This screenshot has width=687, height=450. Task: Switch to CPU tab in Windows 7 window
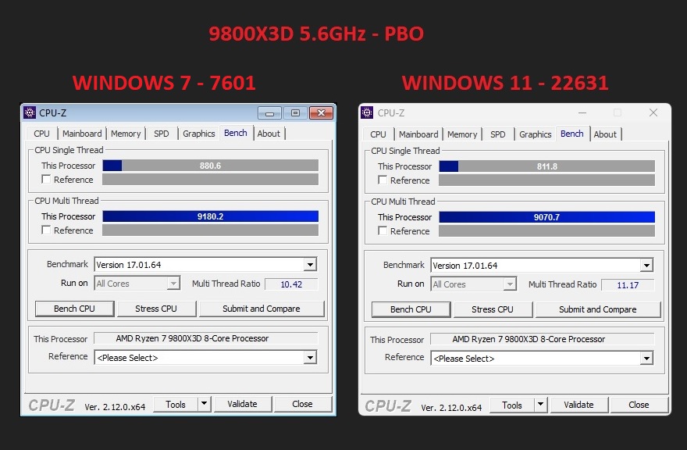(41, 134)
